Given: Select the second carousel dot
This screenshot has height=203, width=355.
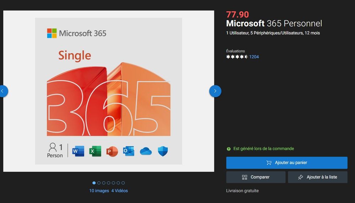Looking at the screenshot, I should tap(99, 183).
